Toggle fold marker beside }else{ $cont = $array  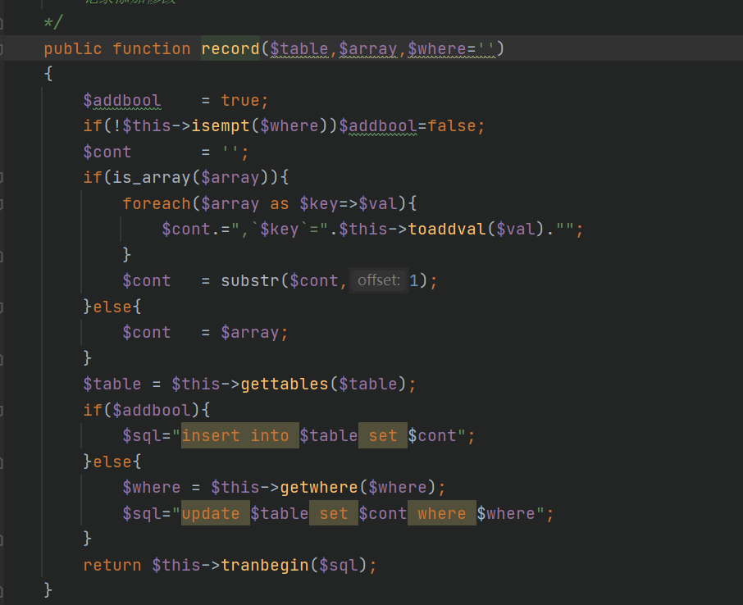point(2,307)
